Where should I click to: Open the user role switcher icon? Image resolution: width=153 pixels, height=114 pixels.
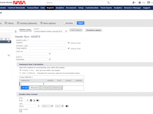pos(134,3)
